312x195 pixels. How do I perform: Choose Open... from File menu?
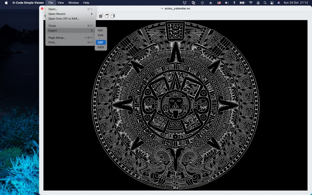[x=71, y=9]
